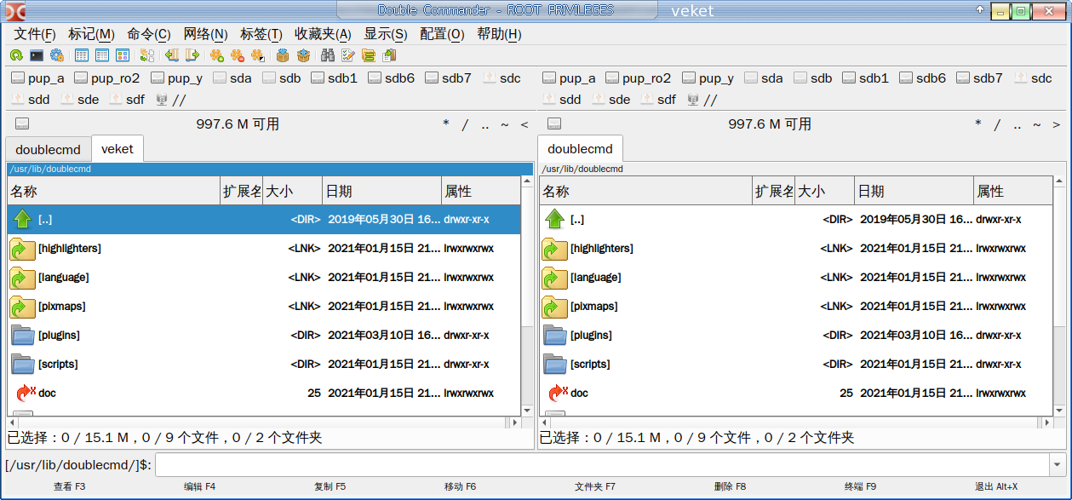This screenshot has height=500, width=1072.
Task: Click the 文件夹 F7 button
Action: 595,486
